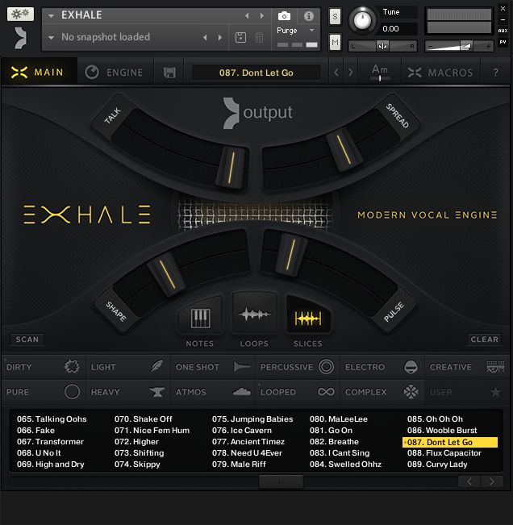Screen dimensions: 513x525
Task: Click the SHAPE macro slider handle
Action: tap(167, 274)
